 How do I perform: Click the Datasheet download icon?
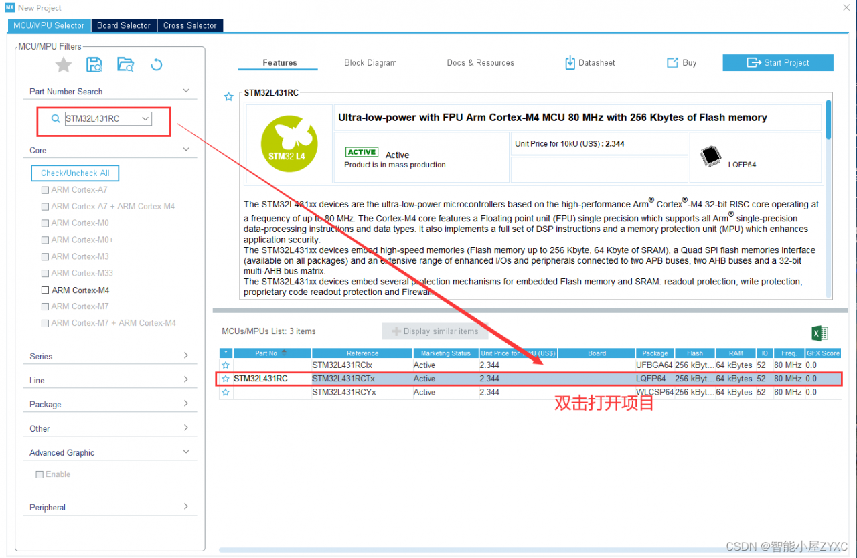click(x=570, y=62)
